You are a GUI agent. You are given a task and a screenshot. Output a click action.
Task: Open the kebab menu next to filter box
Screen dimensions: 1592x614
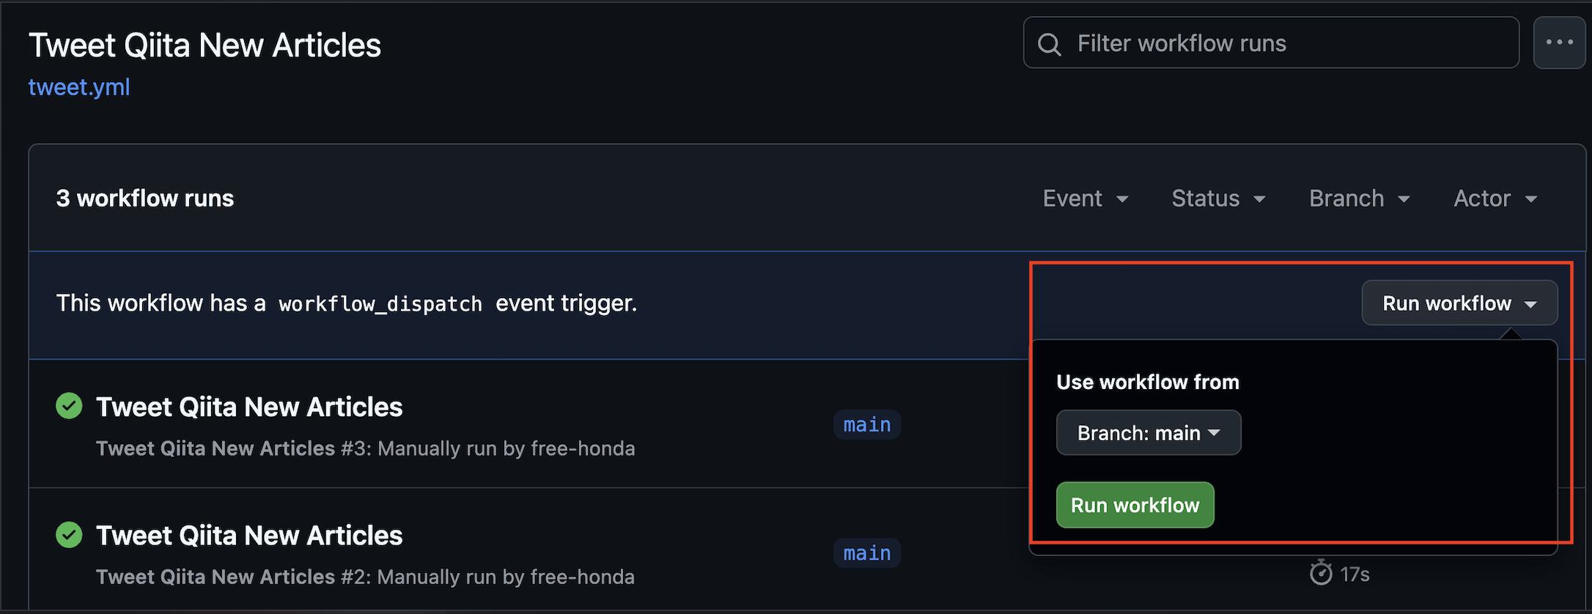(x=1558, y=42)
